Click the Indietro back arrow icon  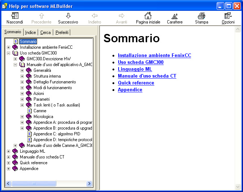tap(94, 16)
